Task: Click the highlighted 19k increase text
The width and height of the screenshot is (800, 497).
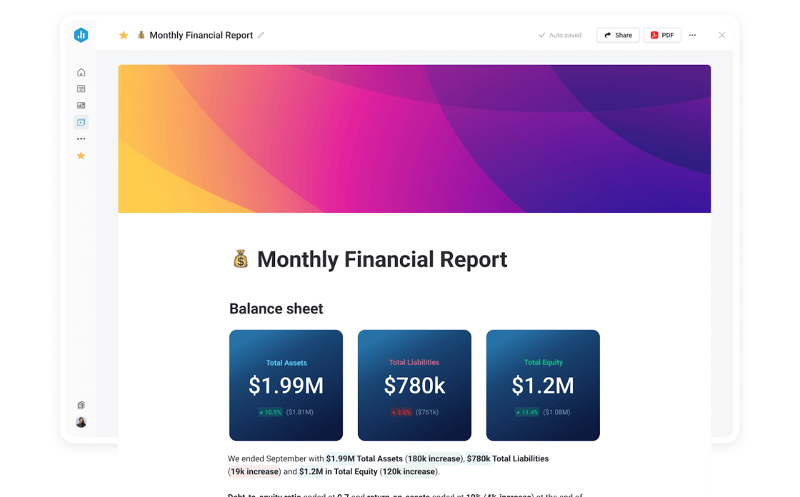Action: (x=254, y=471)
